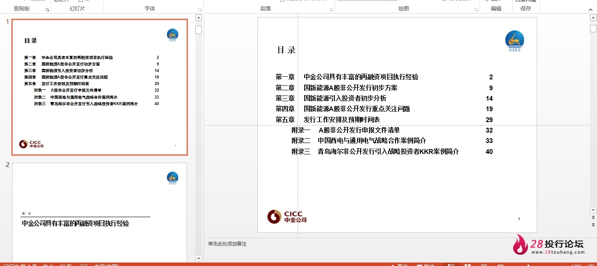Click page number 14 on the main slide

click(x=489, y=99)
